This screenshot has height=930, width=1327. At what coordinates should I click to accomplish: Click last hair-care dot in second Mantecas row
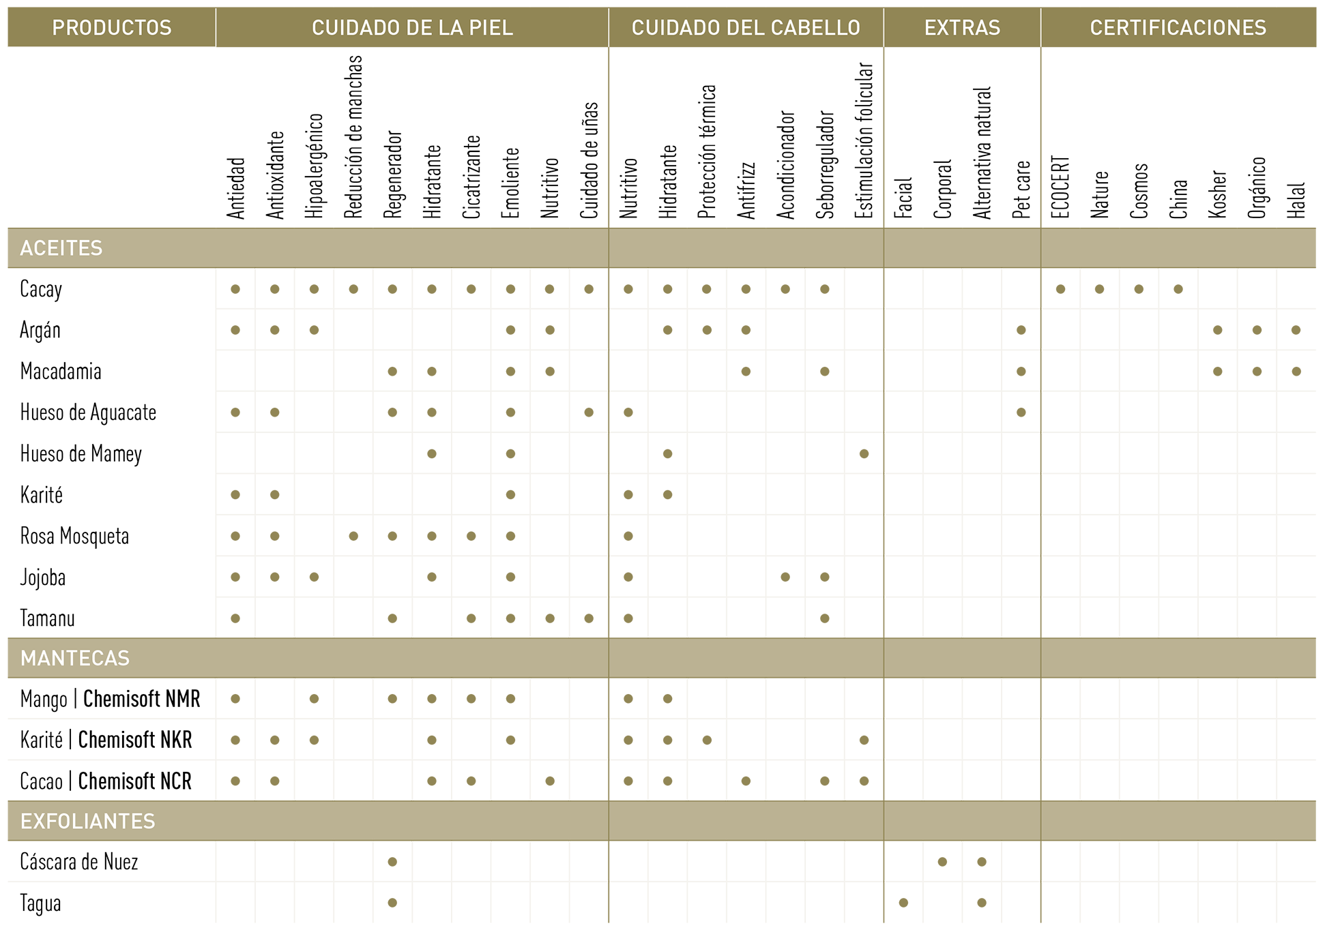(864, 740)
